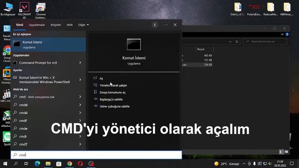The width and height of the screenshot is (299, 168).
Task: Open the three-dots options menu
Action: tap(166, 25)
